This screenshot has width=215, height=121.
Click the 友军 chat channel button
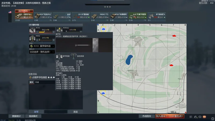pyautogui.click(x=36, y=112)
